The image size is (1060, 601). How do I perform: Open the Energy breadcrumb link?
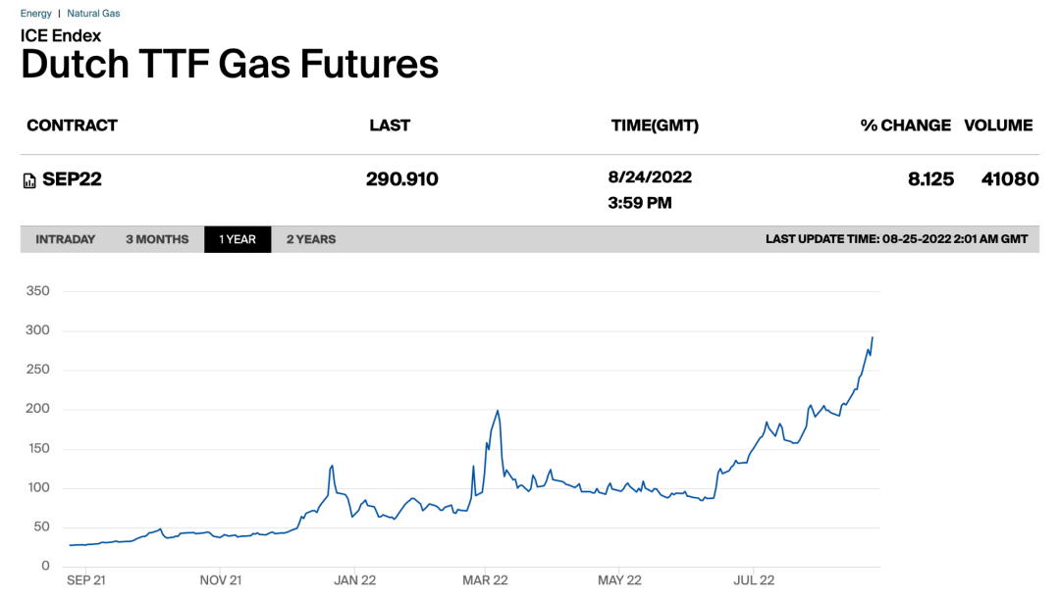tap(36, 14)
